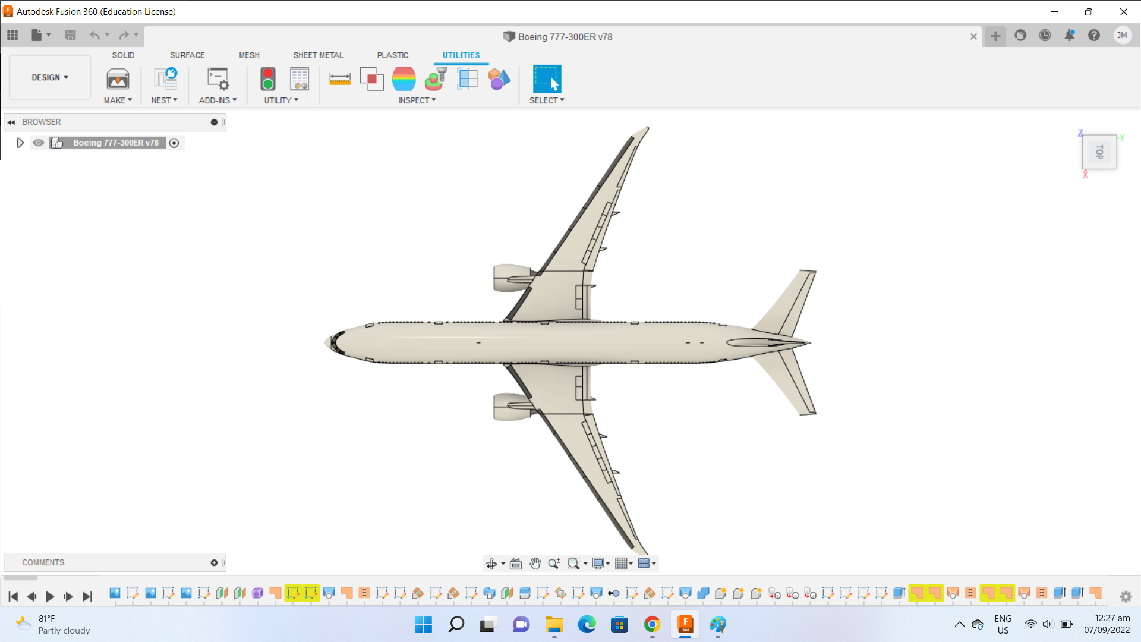The width and height of the screenshot is (1141, 642).
Task: Expand the MAKE dropdown menu
Action: [118, 100]
